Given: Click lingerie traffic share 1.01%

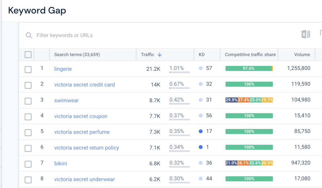Looking at the screenshot, I should 177,68.
